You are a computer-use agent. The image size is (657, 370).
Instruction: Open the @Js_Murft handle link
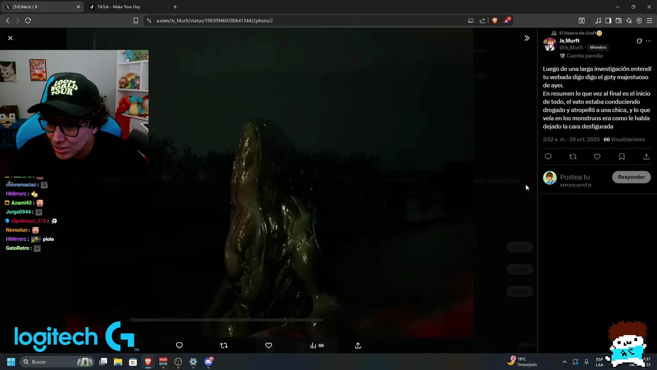(x=571, y=47)
